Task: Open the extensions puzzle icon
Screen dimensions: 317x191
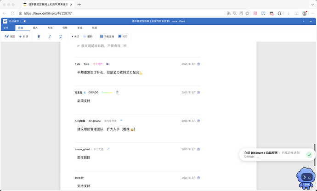Action: coord(280,13)
